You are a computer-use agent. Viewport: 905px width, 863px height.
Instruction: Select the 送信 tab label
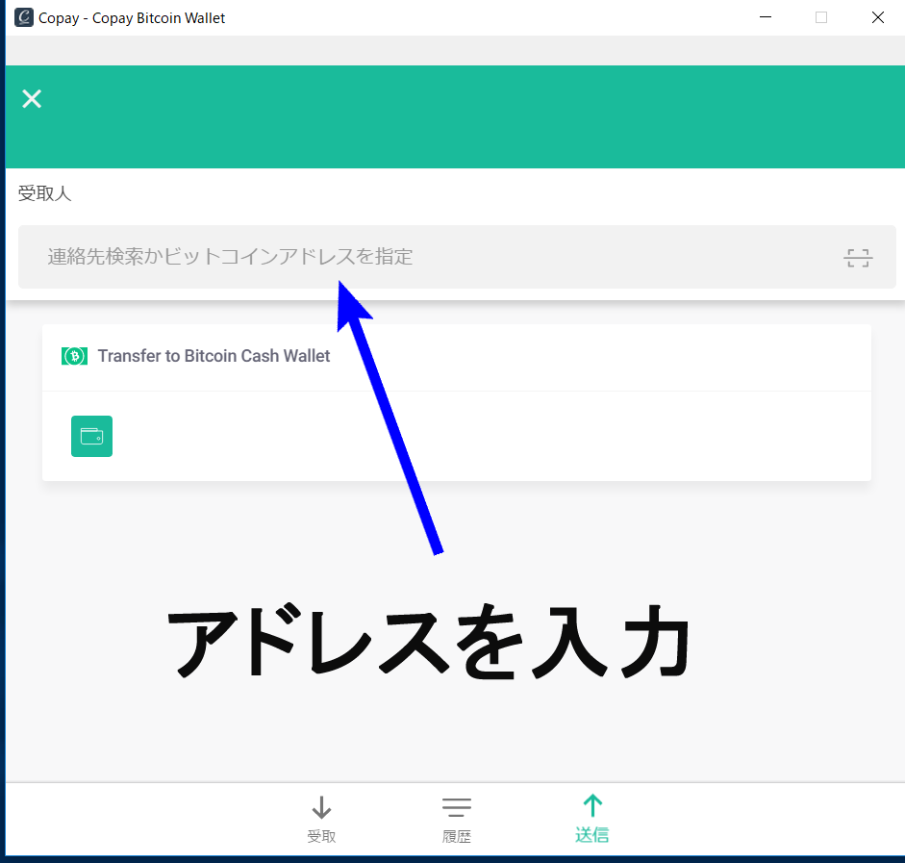click(x=592, y=835)
